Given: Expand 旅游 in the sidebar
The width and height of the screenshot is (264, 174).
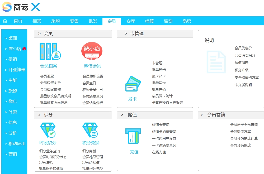Looking at the screenshot, I should point(11,91).
